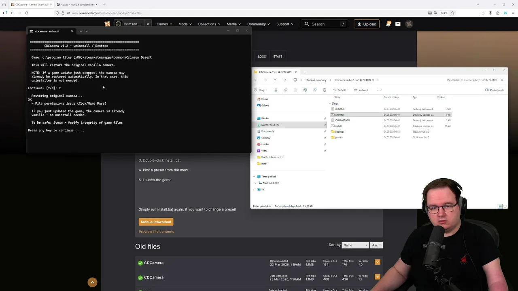Image resolution: width=518 pixels, height=291 pixels.
Task: Expand download options for CDCamera version 1.0
Action: click(377, 262)
